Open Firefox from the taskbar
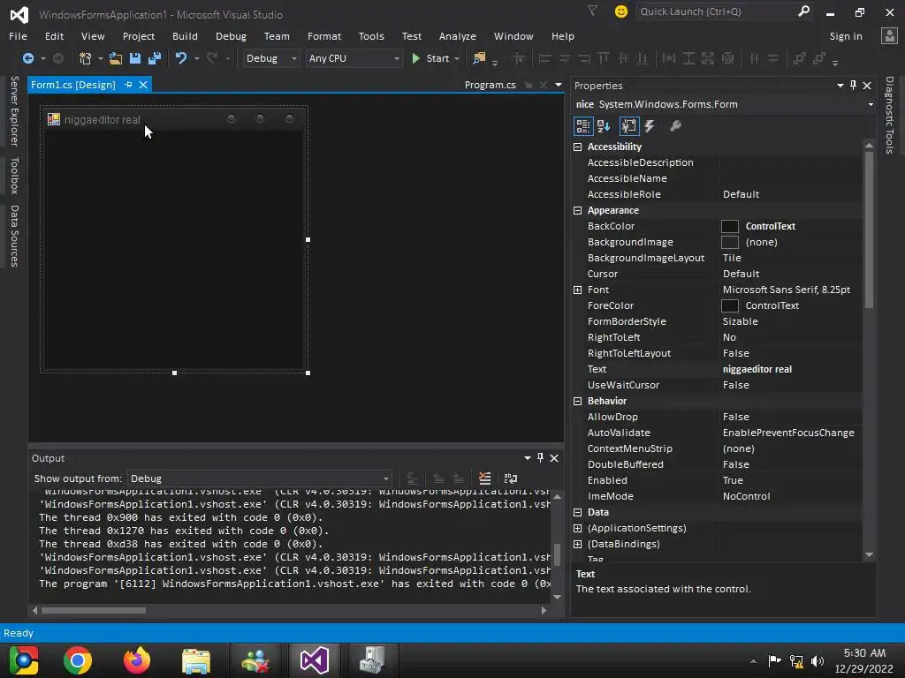The image size is (905, 678). click(137, 660)
